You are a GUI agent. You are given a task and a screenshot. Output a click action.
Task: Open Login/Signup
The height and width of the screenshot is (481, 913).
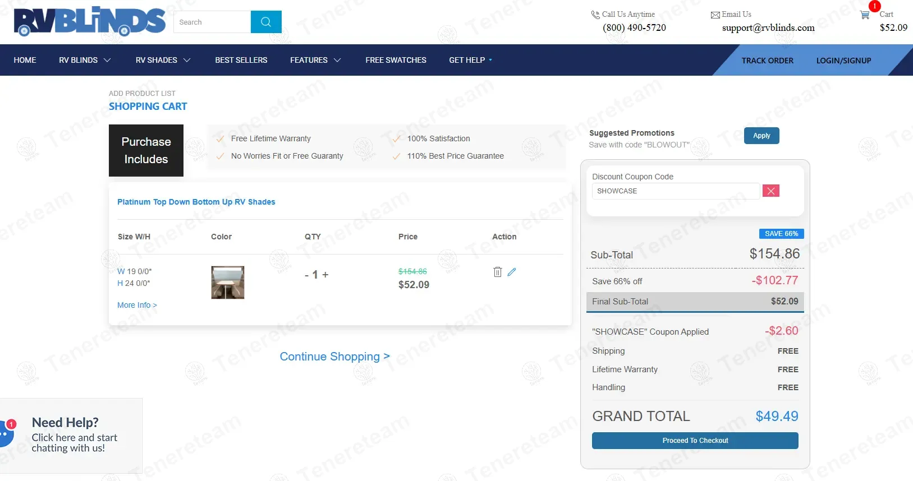point(843,61)
